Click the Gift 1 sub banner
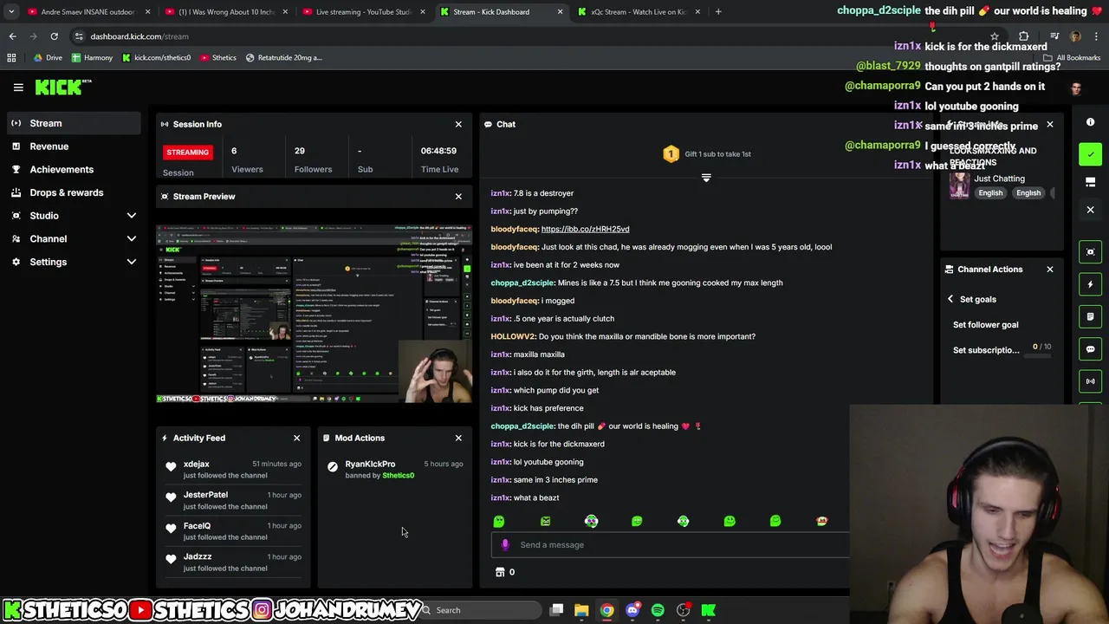 (x=708, y=154)
